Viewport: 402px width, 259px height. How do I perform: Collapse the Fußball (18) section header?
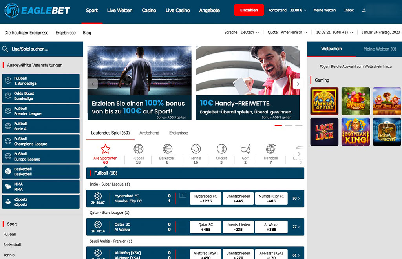click(x=195, y=173)
